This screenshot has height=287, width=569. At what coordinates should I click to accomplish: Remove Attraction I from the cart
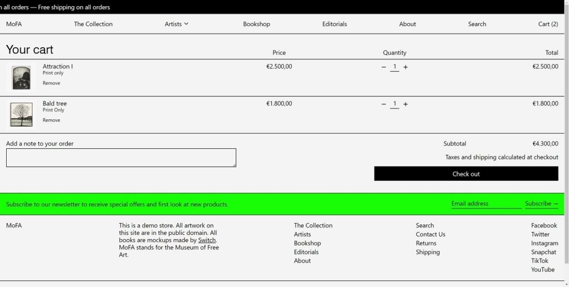[x=51, y=83]
